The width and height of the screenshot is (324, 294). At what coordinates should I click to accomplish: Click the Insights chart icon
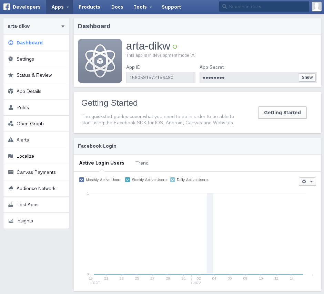(x=11, y=221)
